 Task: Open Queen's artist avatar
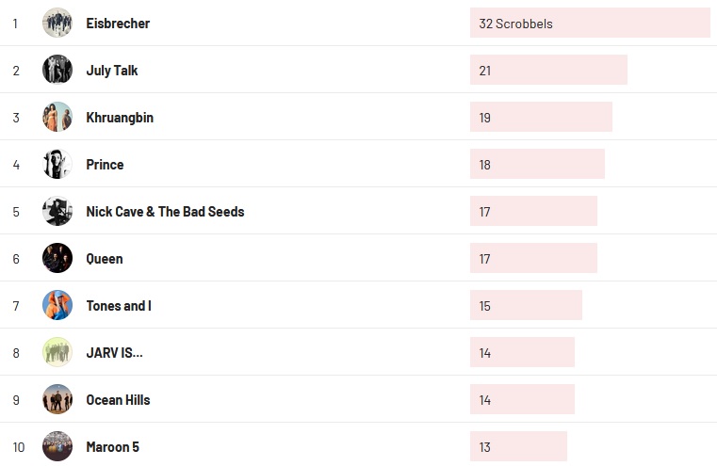click(57, 258)
